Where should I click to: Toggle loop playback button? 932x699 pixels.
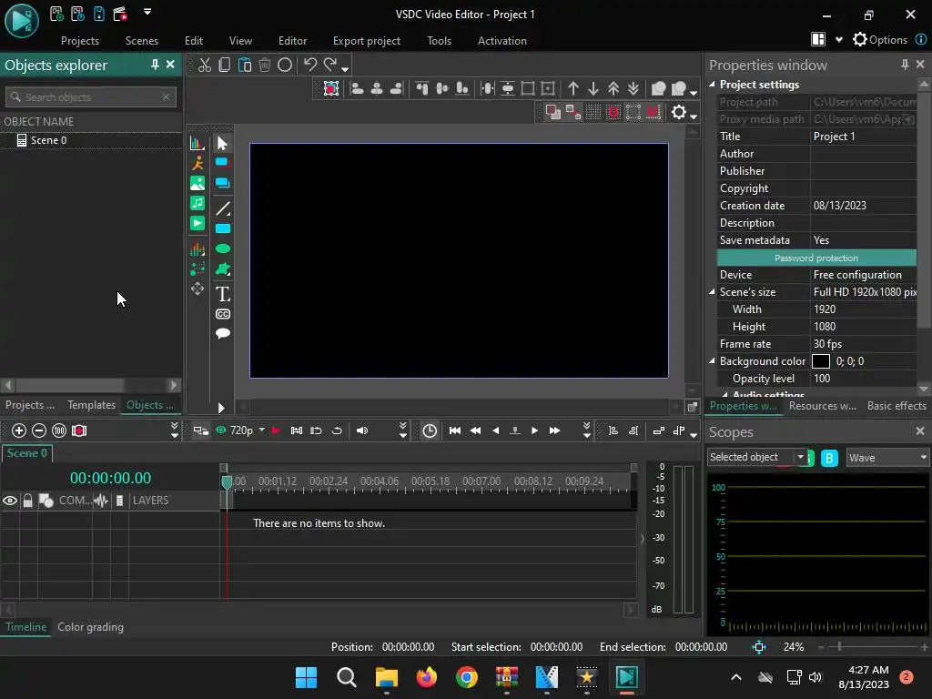(337, 431)
